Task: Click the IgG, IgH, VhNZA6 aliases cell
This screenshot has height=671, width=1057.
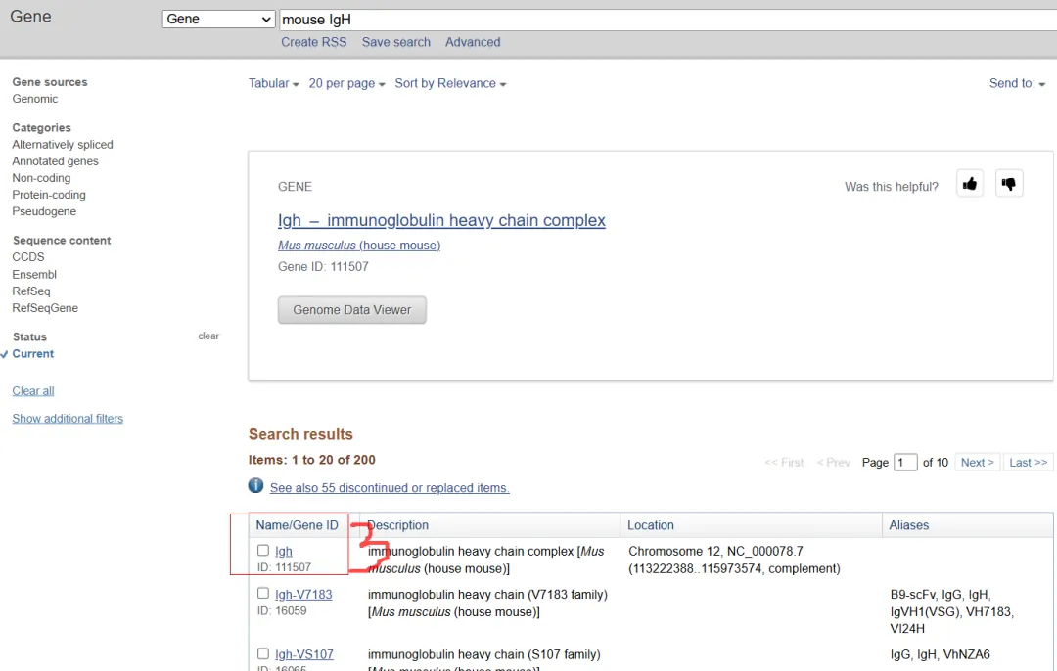Action: click(940, 654)
